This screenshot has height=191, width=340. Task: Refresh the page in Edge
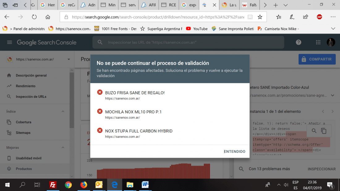[x=34, y=17]
